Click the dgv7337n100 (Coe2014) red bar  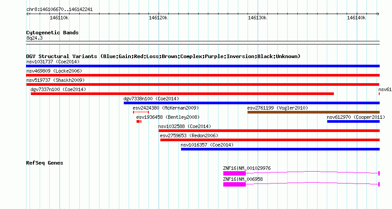pos(182,94)
